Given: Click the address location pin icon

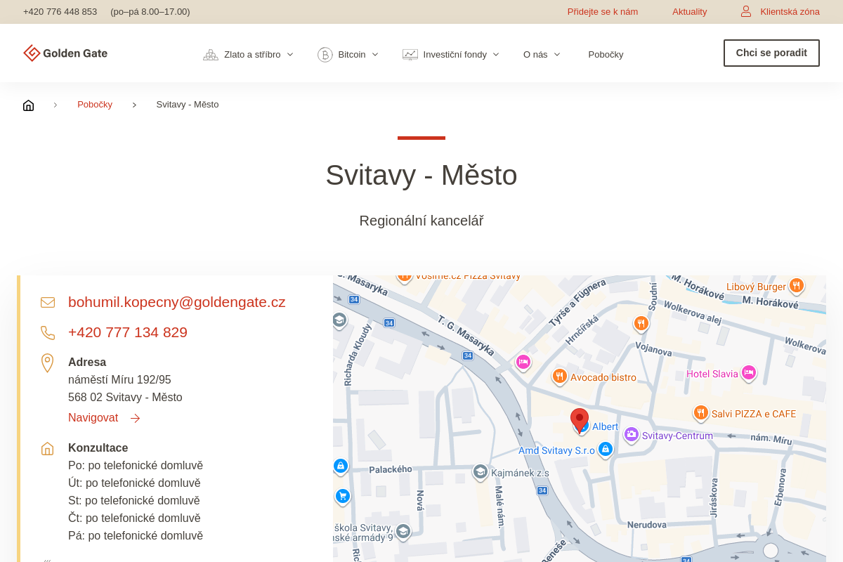Looking at the screenshot, I should tap(47, 363).
